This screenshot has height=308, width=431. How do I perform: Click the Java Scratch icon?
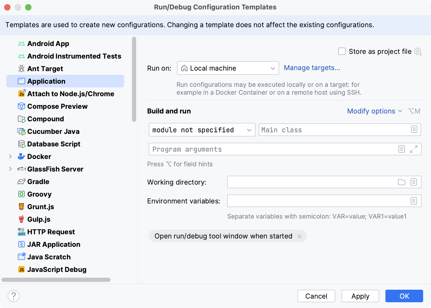click(22, 256)
